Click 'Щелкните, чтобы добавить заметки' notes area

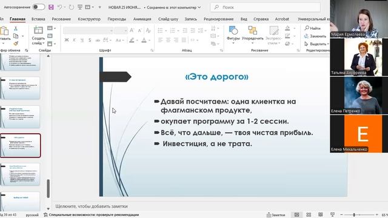point(92,206)
